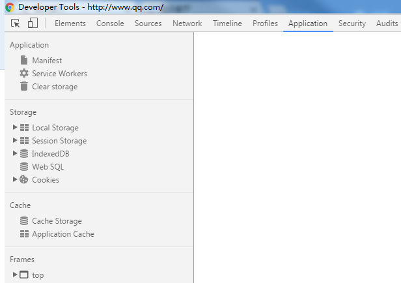Select the Application Cache label
401x283 pixels.
pyautogui.click(x=63, y=234)
